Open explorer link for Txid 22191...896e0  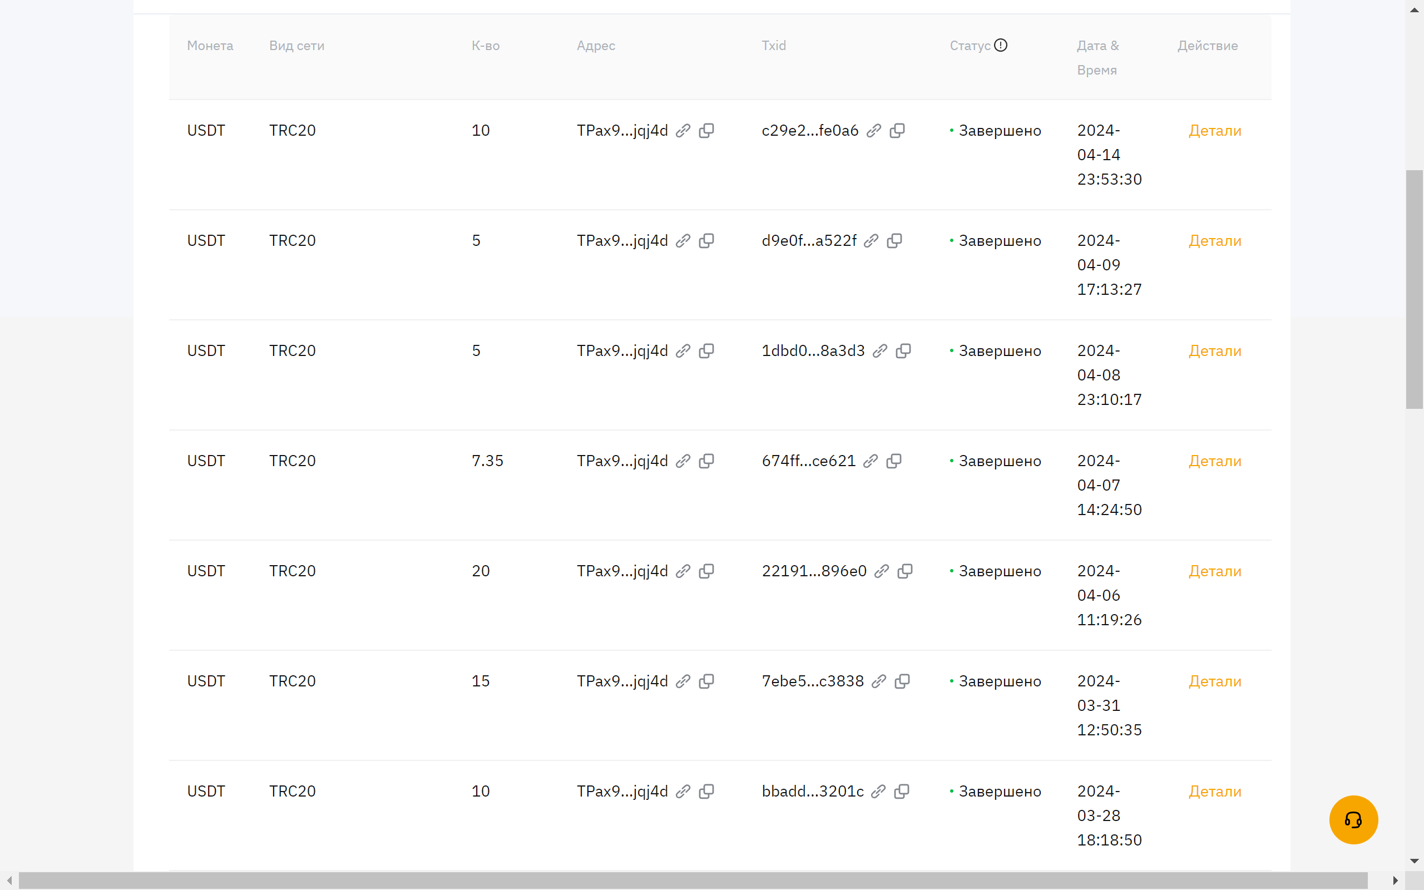point(882,571)
